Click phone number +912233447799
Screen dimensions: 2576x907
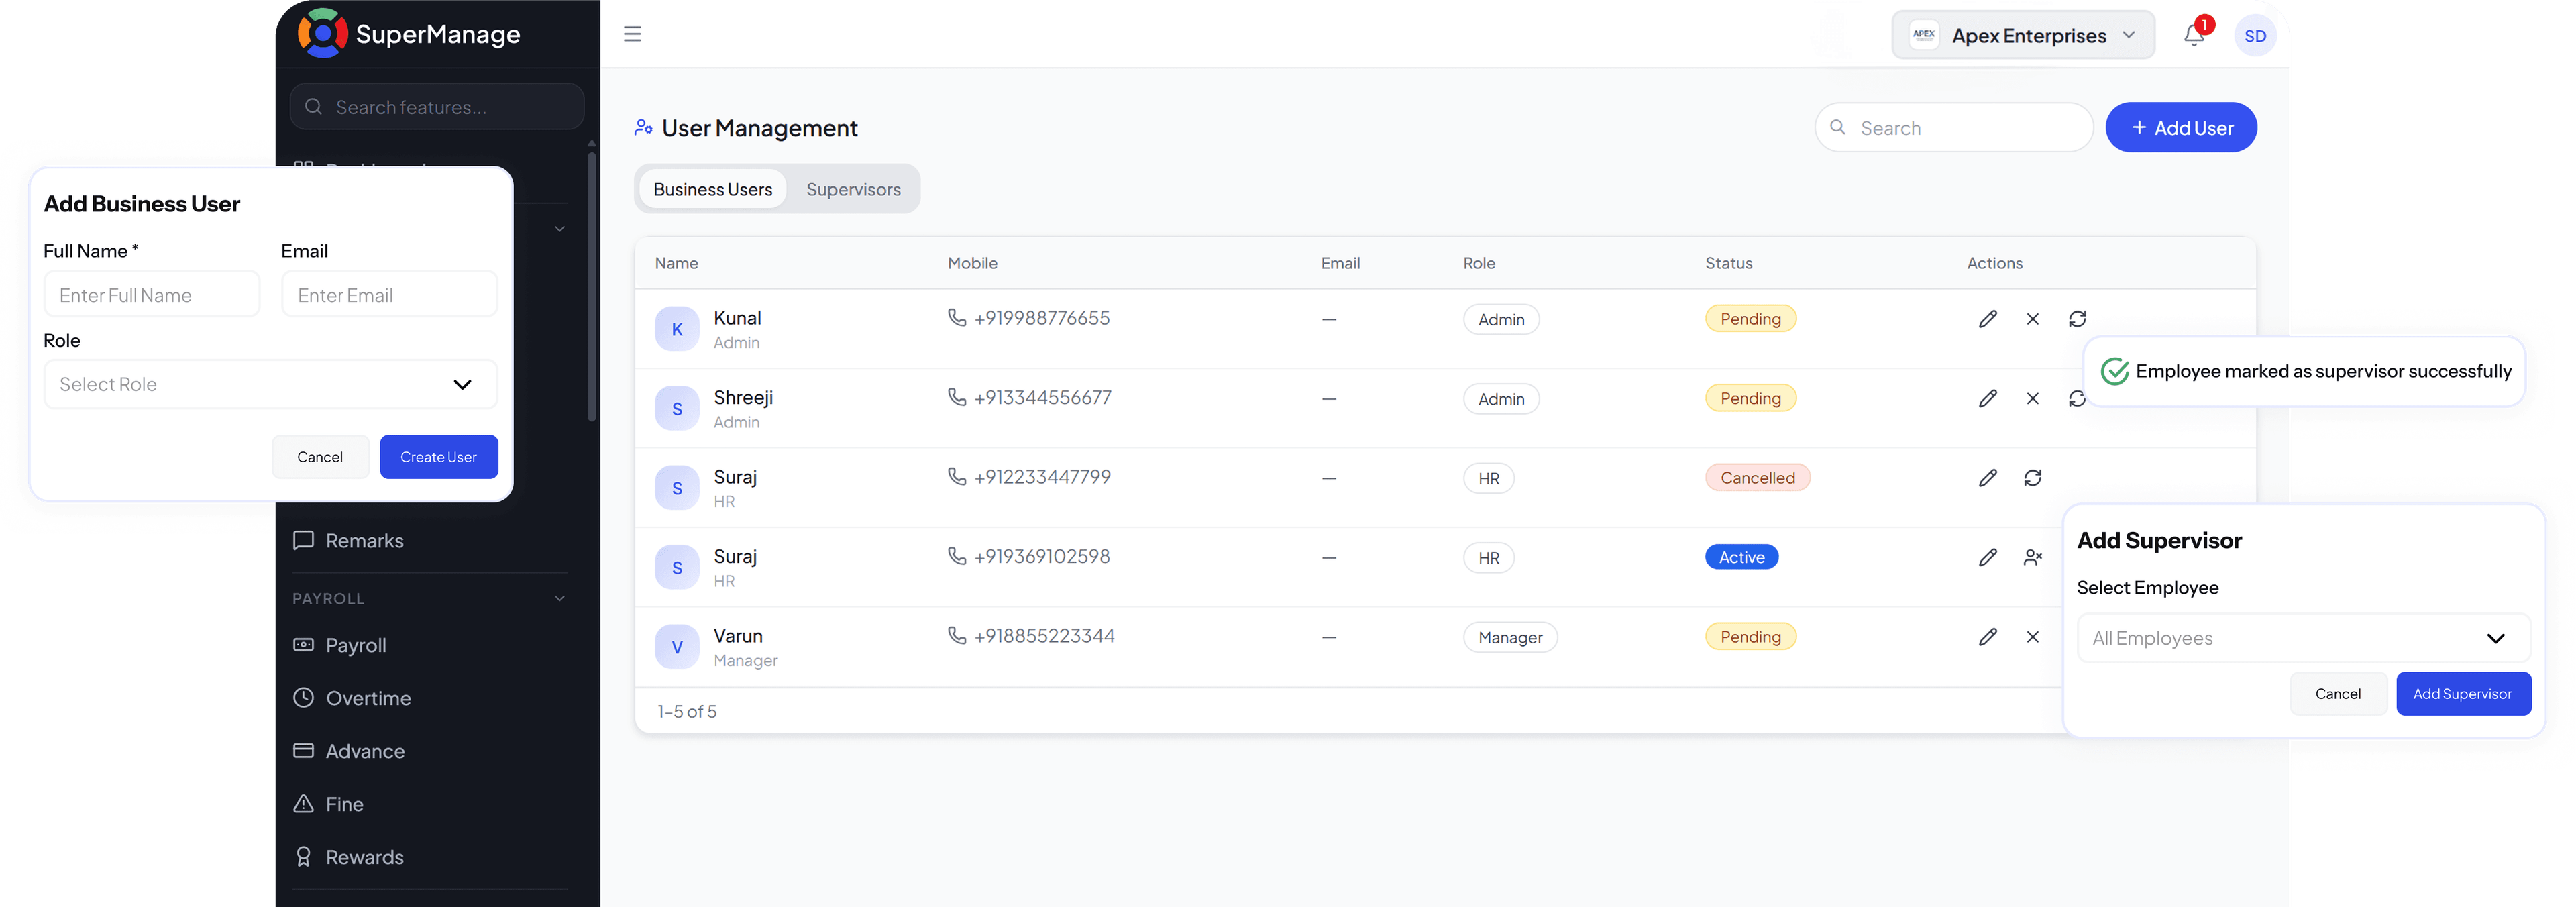1042,477
